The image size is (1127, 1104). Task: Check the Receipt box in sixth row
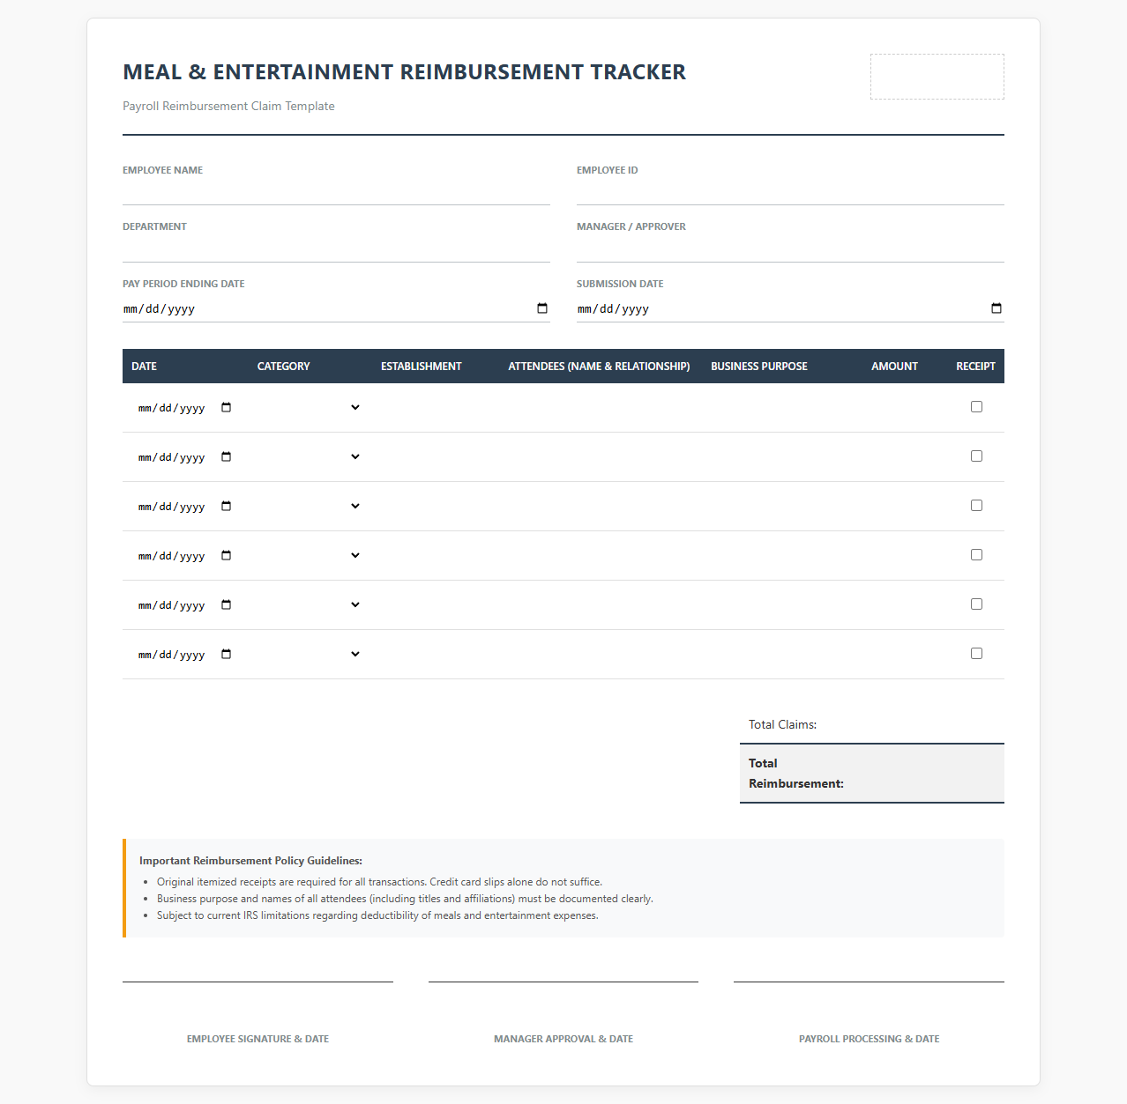pos(976,654)
